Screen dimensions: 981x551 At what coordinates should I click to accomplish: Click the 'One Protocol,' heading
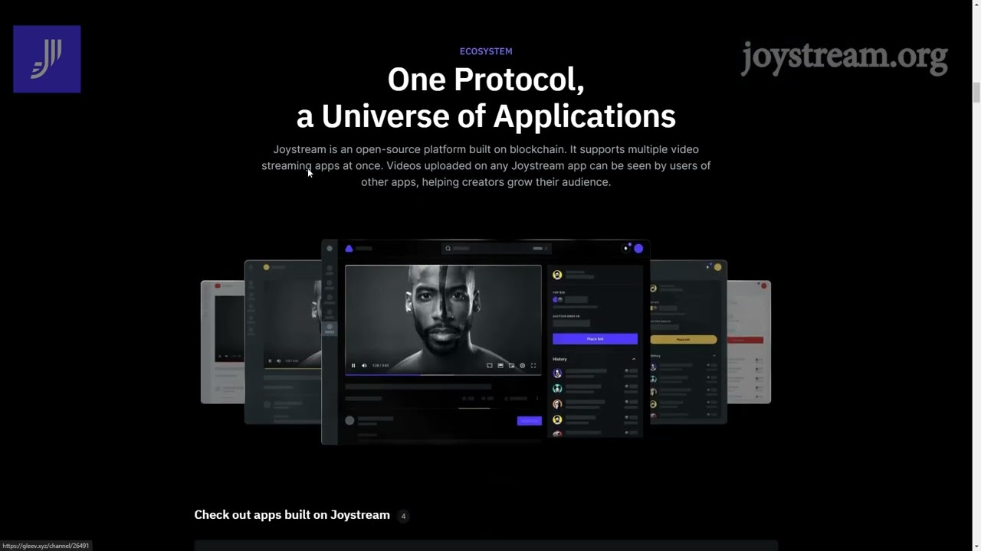(486, 80)
